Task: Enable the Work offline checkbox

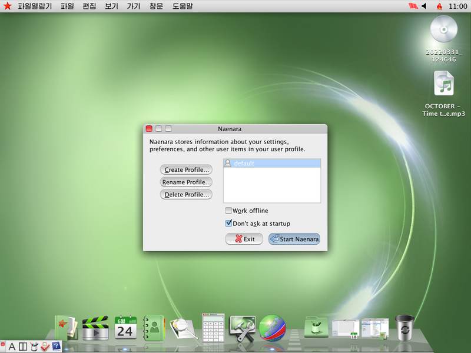Action: (228, 211)
